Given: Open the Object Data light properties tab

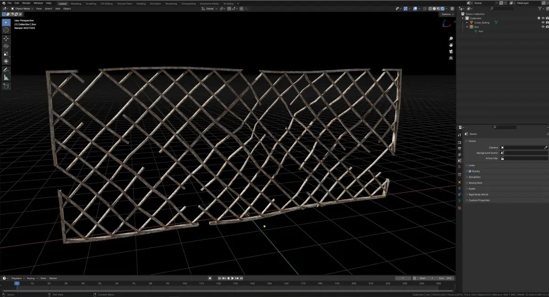Looking at the screenshot, I should coord(460,200).
